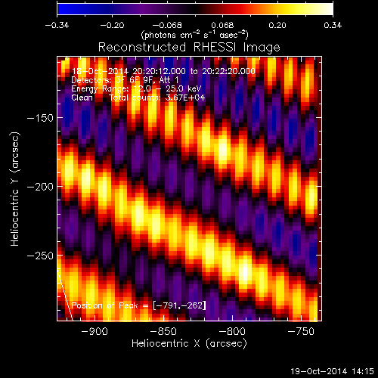The width and height of the screenshot is (378, 378).
Task: Click the units text 'photons cm-2 s-1 asec-2'
Action: tap(195, 35)
